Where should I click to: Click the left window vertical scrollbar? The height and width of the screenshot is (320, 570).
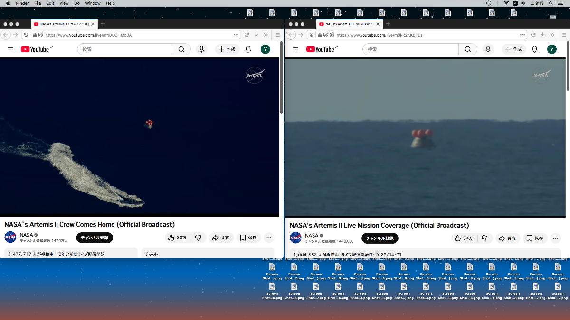pos(281,78)
